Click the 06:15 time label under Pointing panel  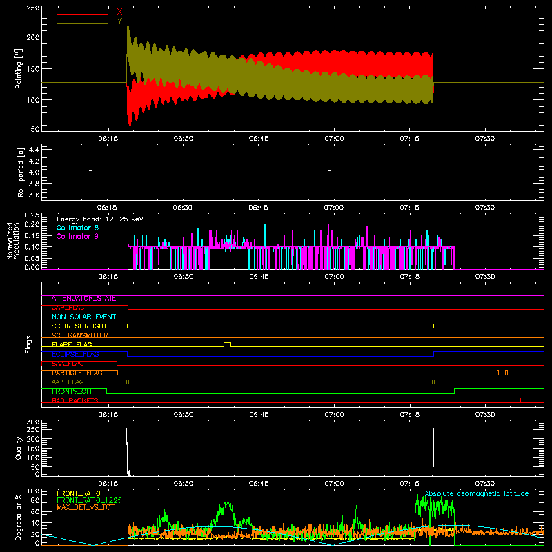[108, 139]
